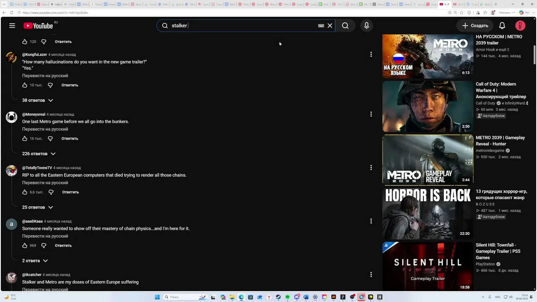
Task: Translate the @Moneysreal comment to Russian
Action: click(45, 129)
